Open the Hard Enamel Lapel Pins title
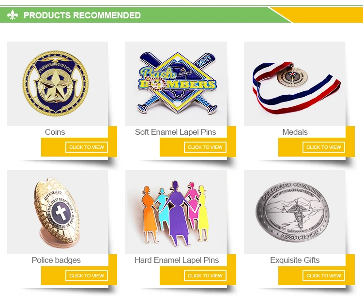 click(x=177, y=260)
